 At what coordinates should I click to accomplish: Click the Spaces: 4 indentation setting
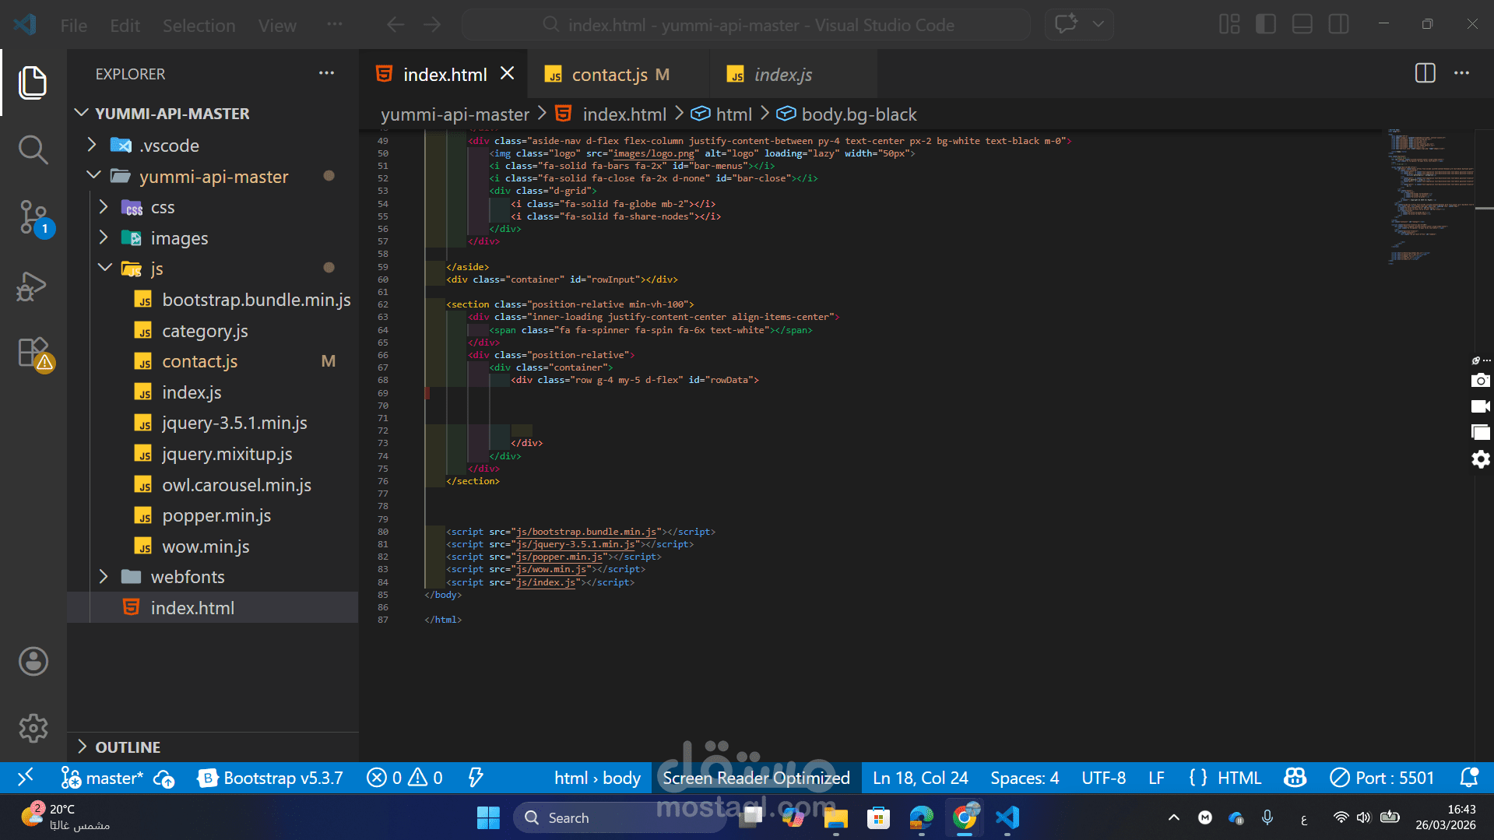pos(1025,778)
